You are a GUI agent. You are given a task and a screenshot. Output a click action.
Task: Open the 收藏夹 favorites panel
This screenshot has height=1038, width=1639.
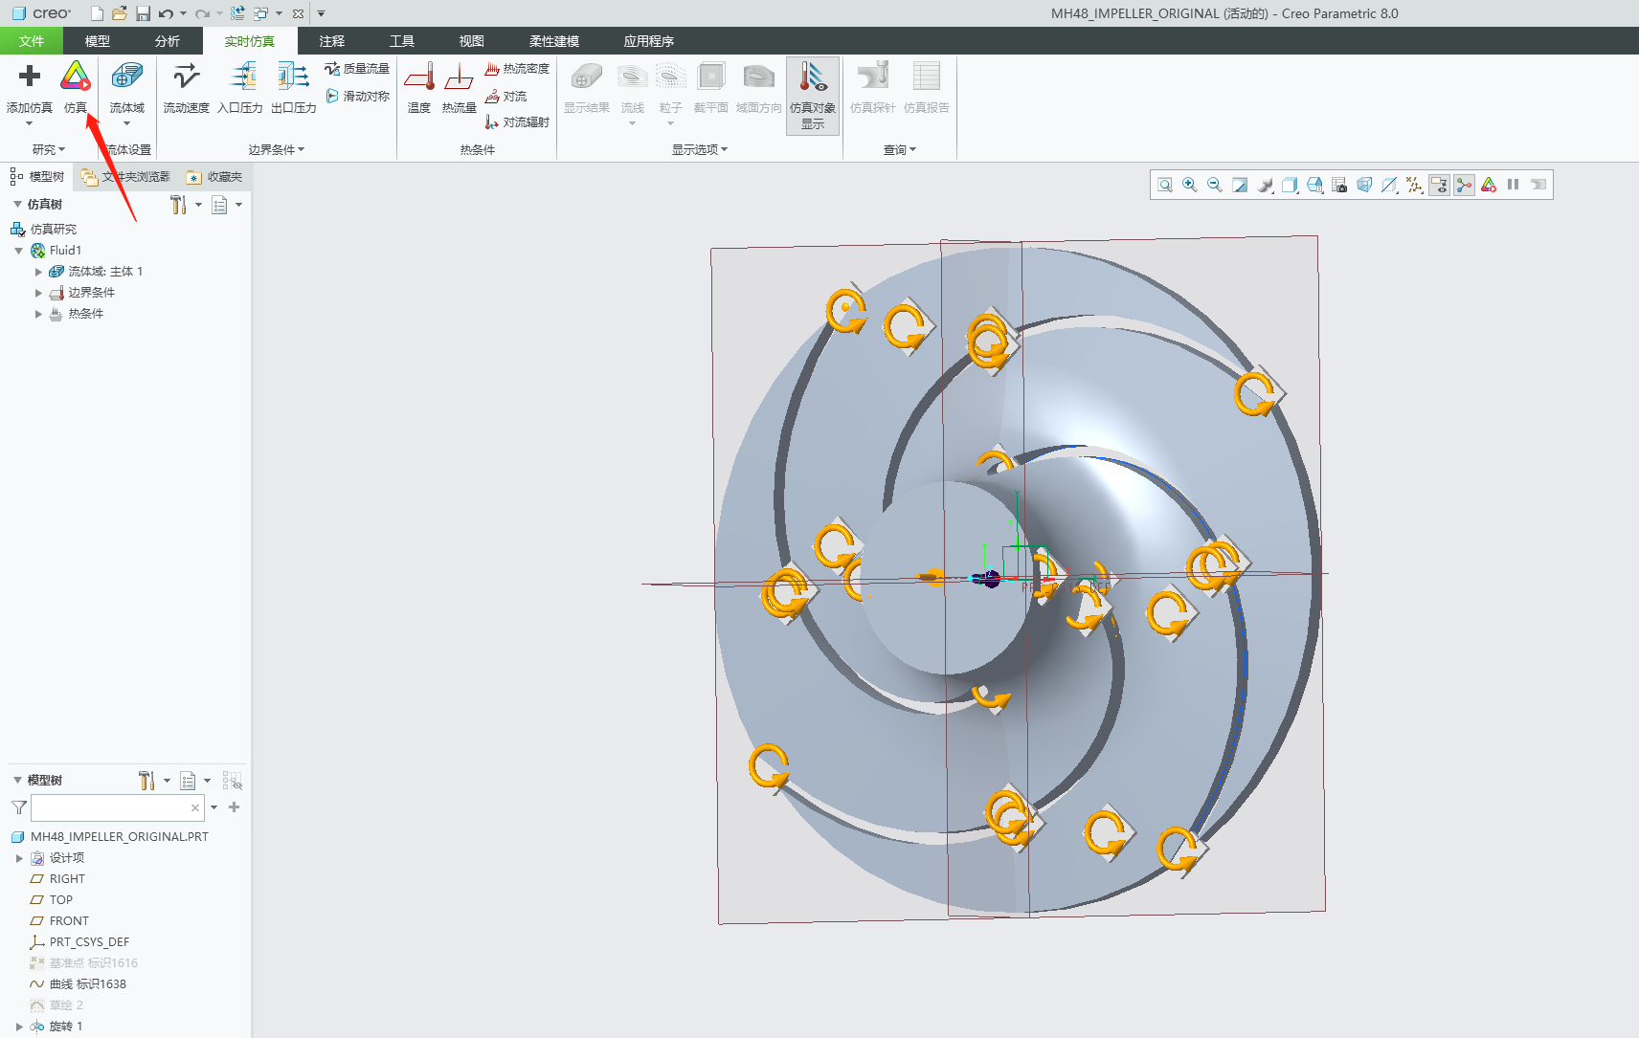coord(214,177)
